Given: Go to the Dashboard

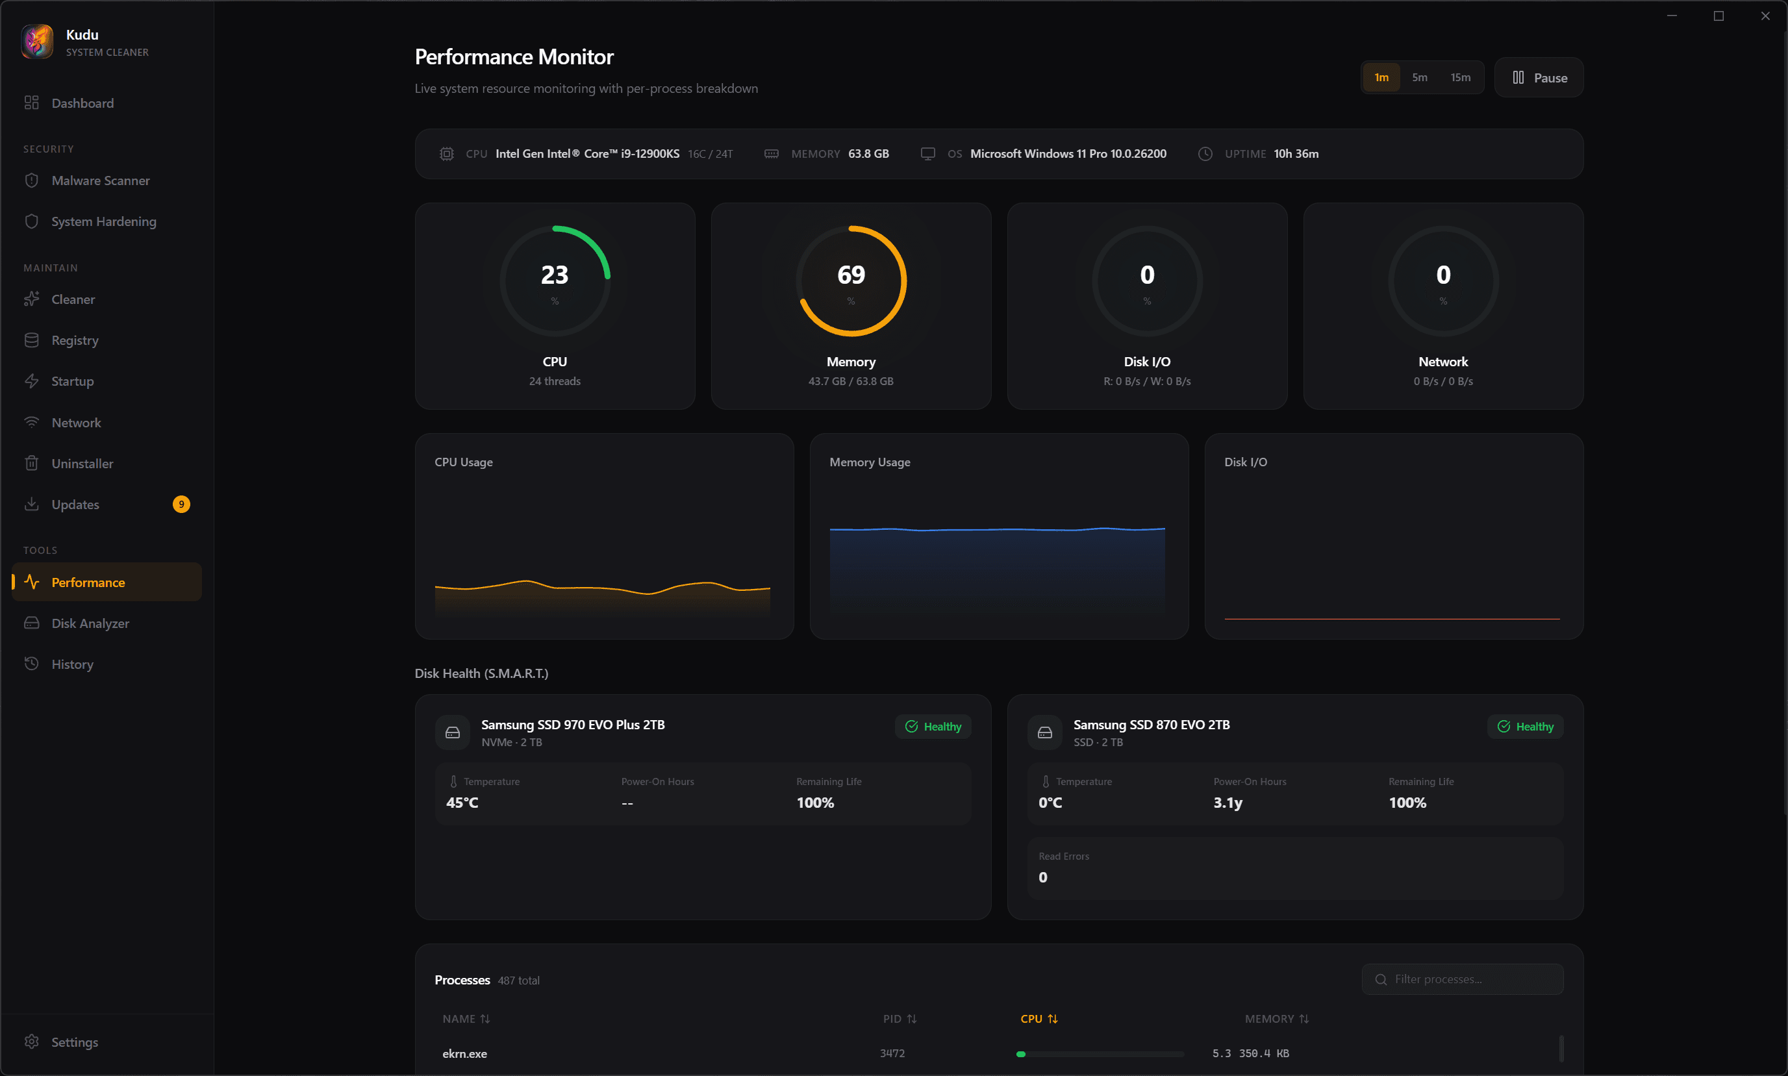Looking at the screenshot, I should pyautogui.click(x=82, y=103).
